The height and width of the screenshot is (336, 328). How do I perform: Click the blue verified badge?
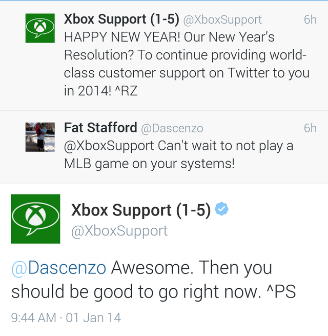[x=221, y=210]
